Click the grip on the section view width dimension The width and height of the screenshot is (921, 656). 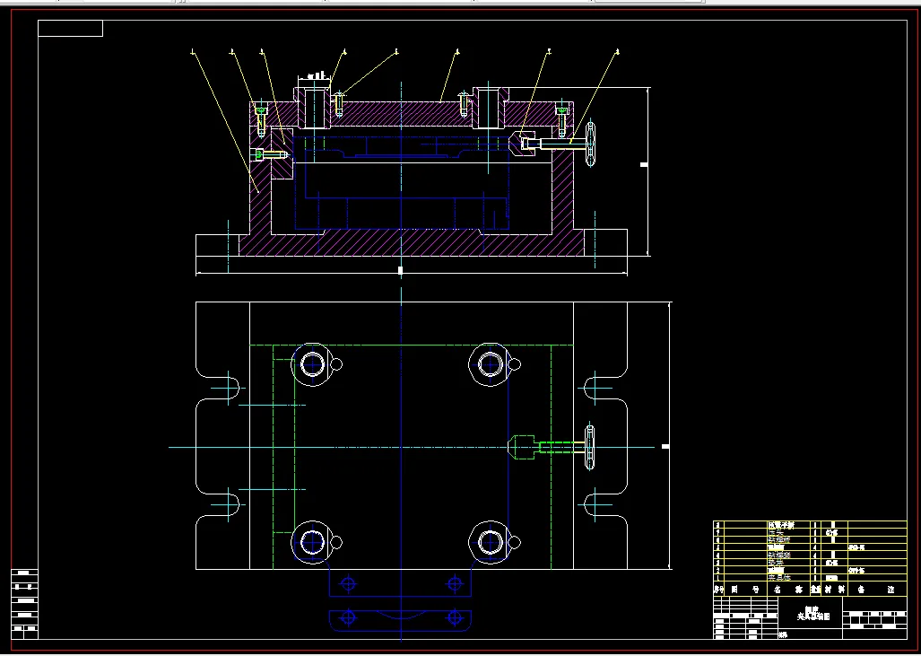(x=401, y=270)
